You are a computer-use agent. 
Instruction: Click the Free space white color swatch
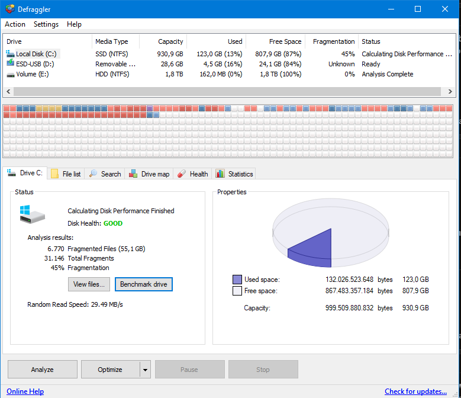[x=237, y=291]
